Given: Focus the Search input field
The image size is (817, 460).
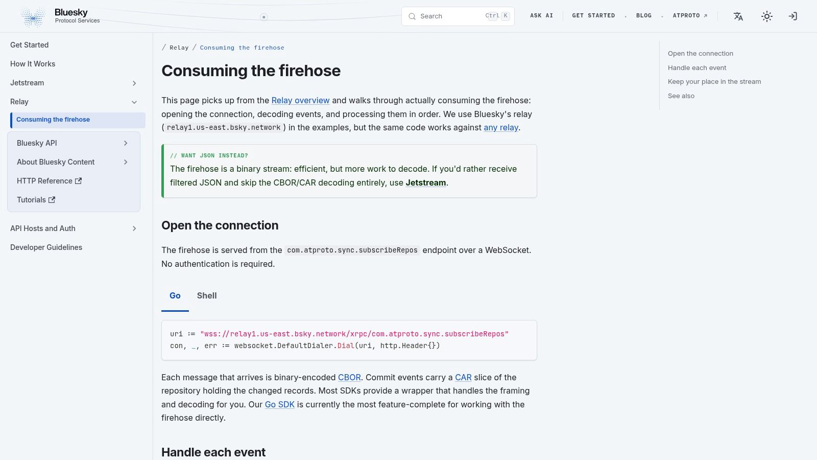Looking at the screenshot, I should (458, 16).
